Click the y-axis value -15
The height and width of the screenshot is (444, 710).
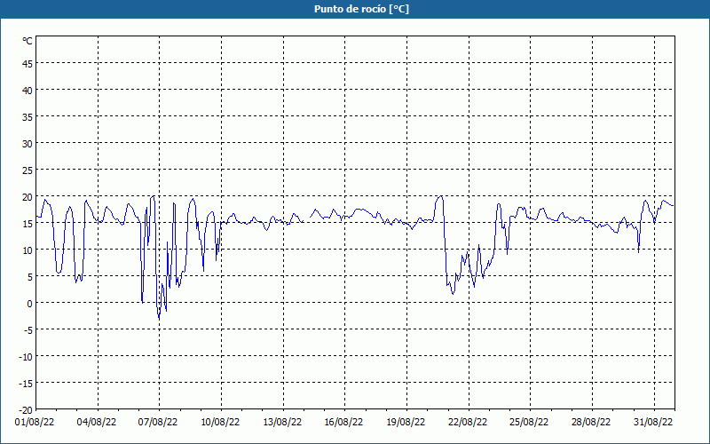[x=25, y=384]
